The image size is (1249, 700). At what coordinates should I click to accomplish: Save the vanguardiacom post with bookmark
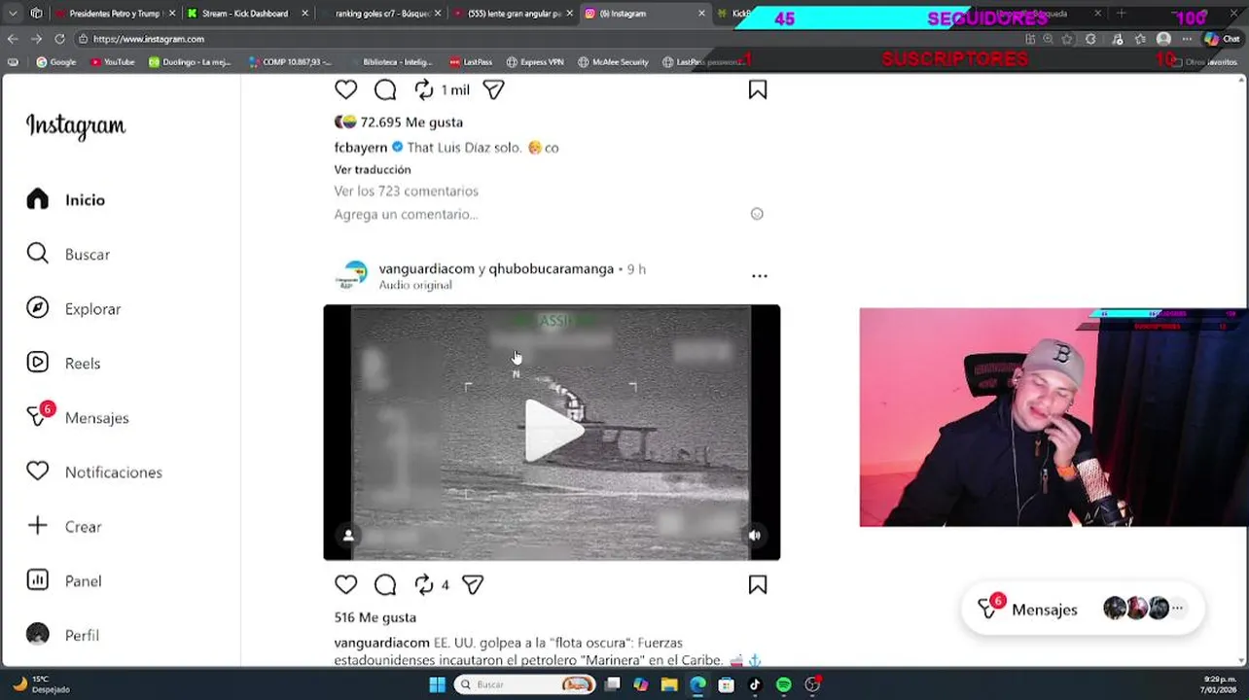758,584
